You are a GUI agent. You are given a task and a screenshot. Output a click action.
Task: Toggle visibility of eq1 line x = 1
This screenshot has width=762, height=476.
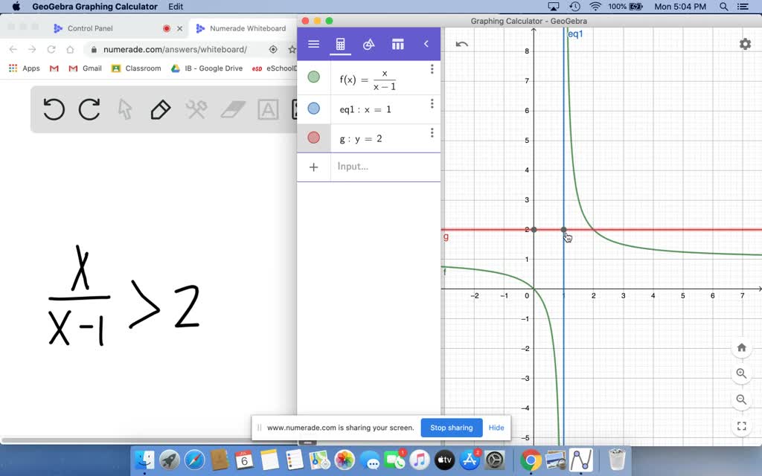(x=313, y=109)
